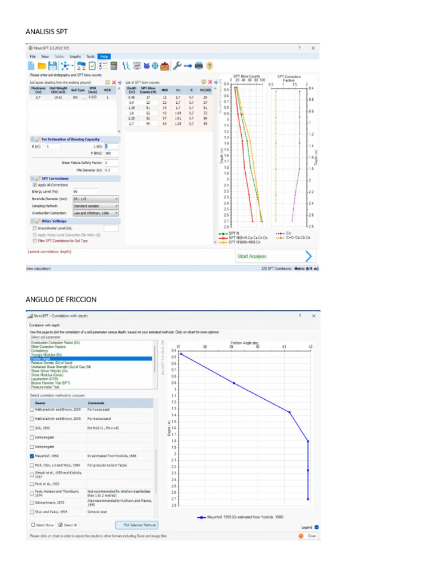
Task: Click the blue arrow toolbar icon
Action: point(188,66)
